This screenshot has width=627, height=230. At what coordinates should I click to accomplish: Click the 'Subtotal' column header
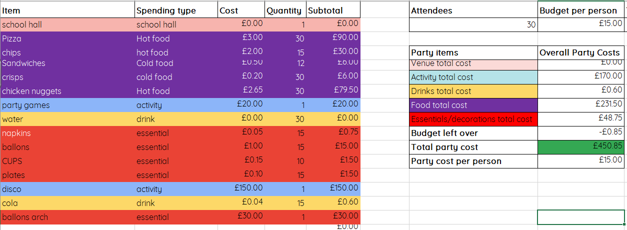pyautogui.click(x=332, y=10)
